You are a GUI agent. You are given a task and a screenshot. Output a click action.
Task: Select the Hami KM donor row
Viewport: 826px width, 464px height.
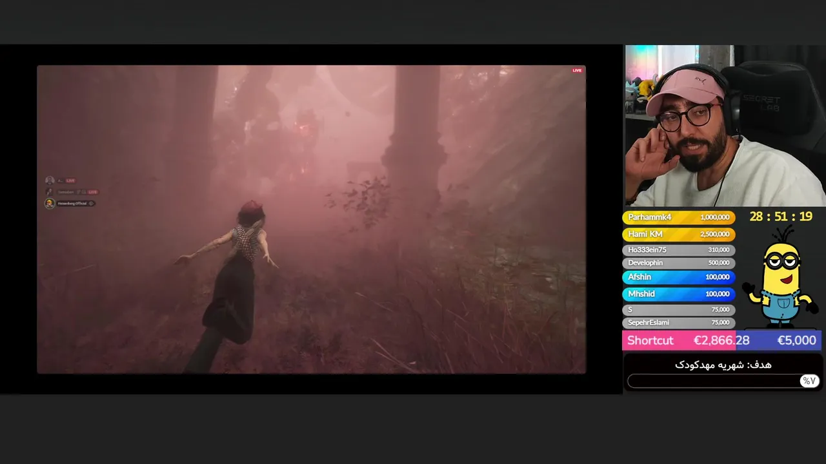tap(678, 234)
